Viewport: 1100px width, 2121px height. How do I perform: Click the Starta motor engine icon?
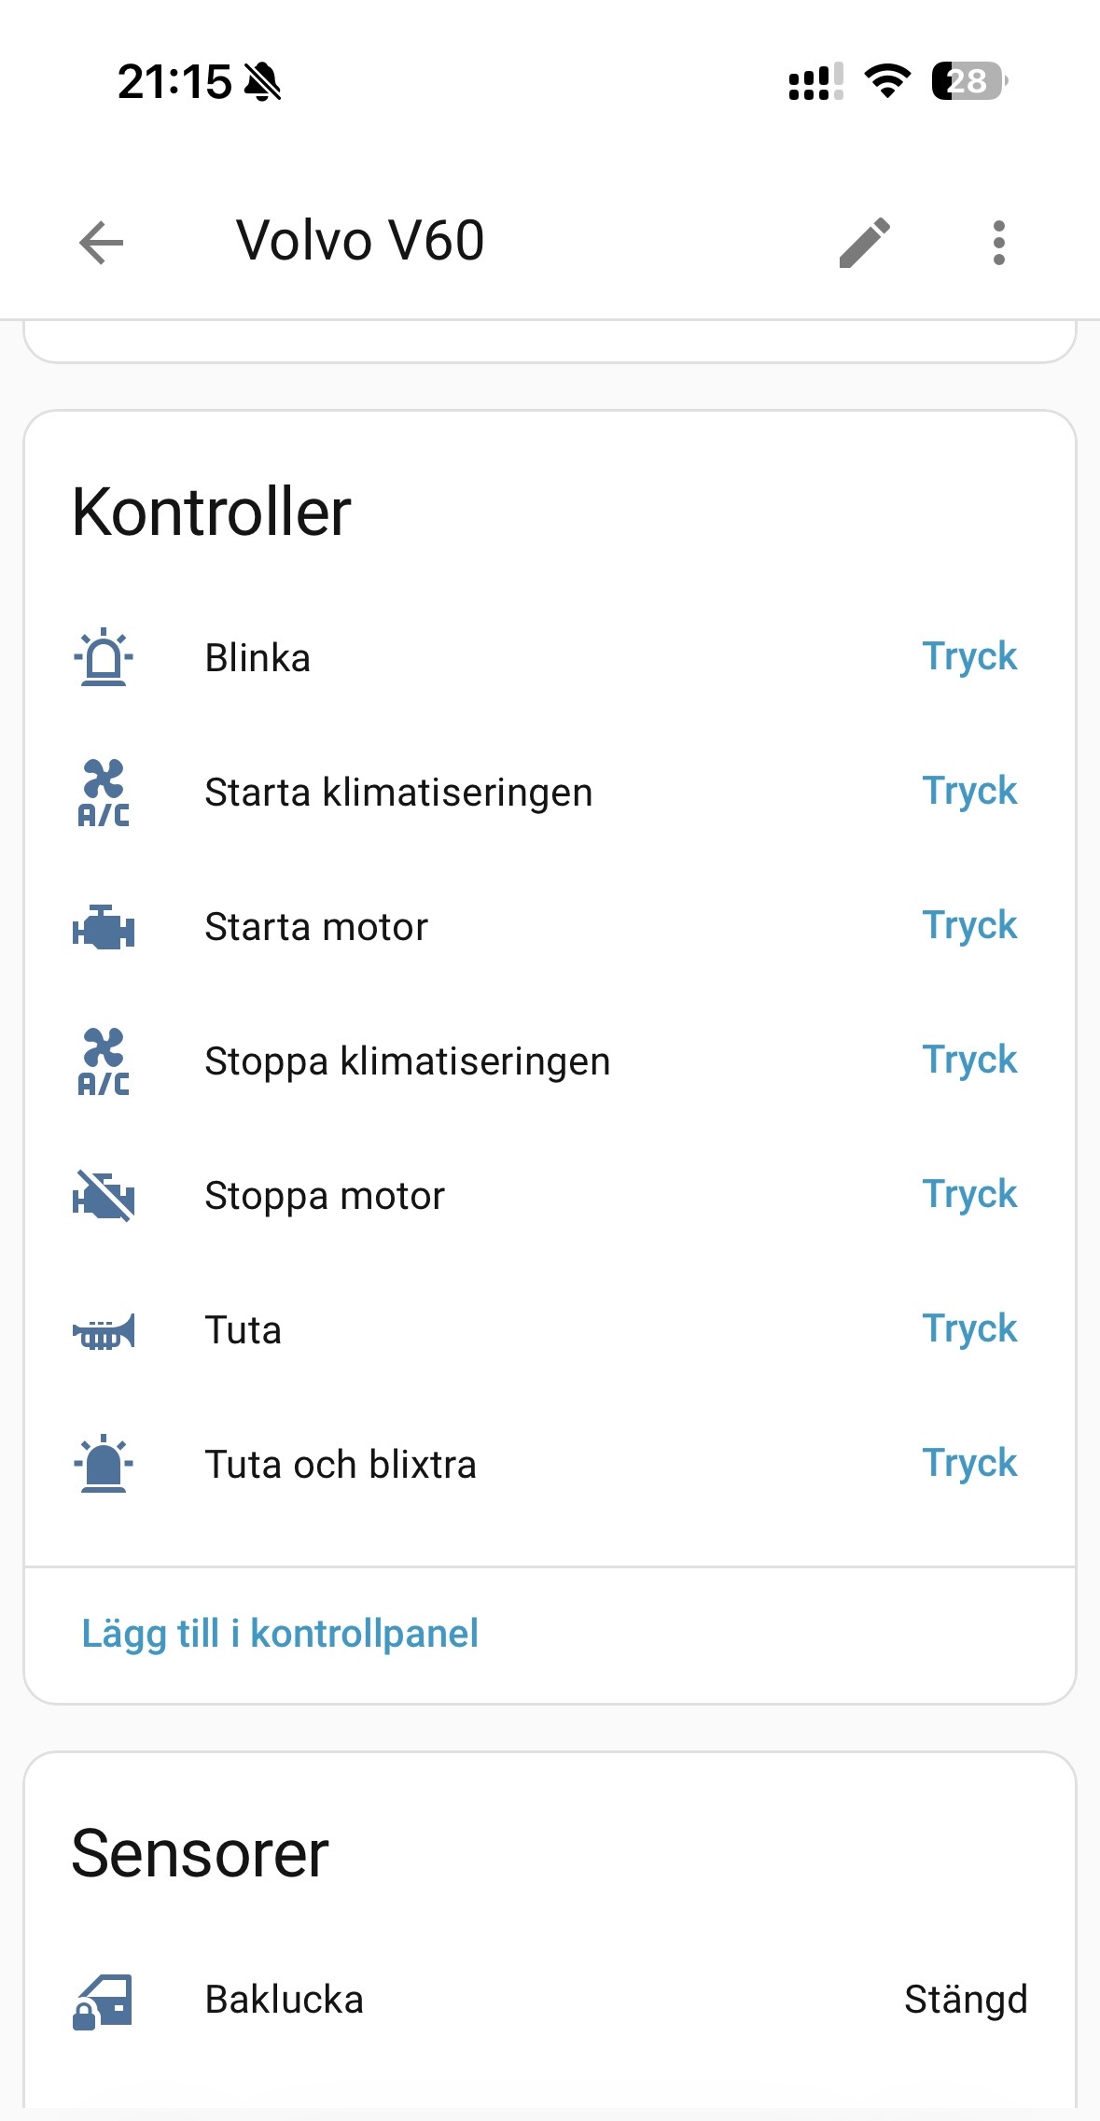(x=104, y=927)
